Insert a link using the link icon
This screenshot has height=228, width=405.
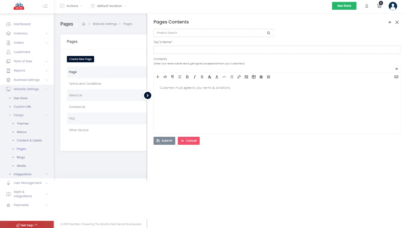tap(239, 77)
